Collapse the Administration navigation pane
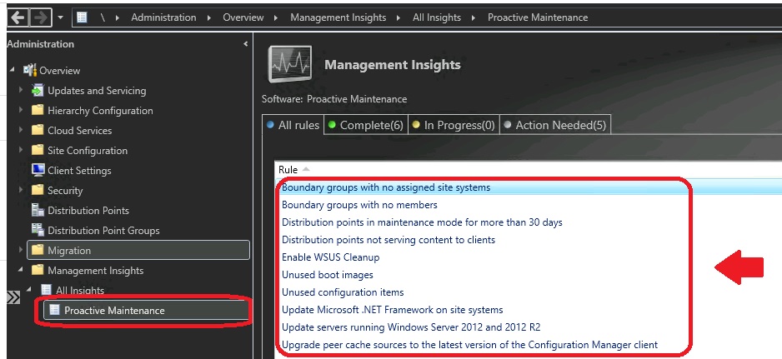This screenshot has width=782, height=359. (x=245, y=44)
